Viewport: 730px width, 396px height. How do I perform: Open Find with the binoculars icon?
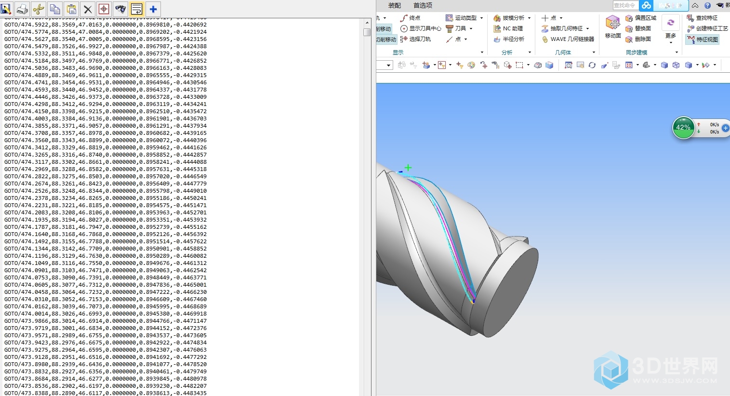click(120, 9)
